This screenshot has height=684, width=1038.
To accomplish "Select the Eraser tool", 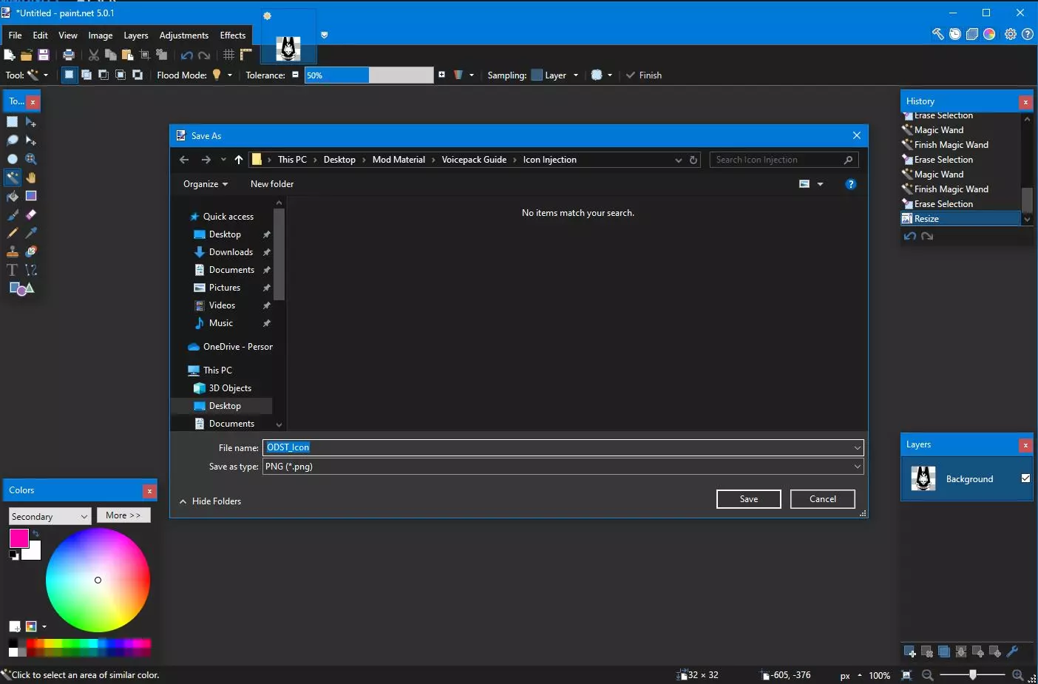I will (31, 214).
